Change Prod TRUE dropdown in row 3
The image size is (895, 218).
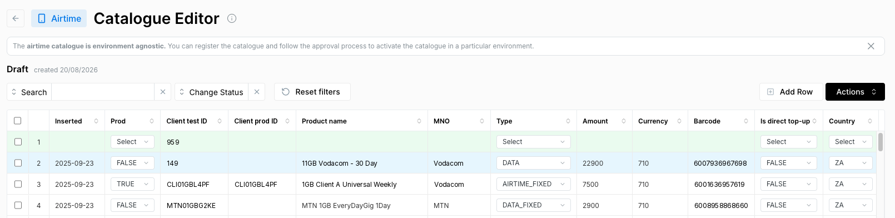[x=132, y=184]
